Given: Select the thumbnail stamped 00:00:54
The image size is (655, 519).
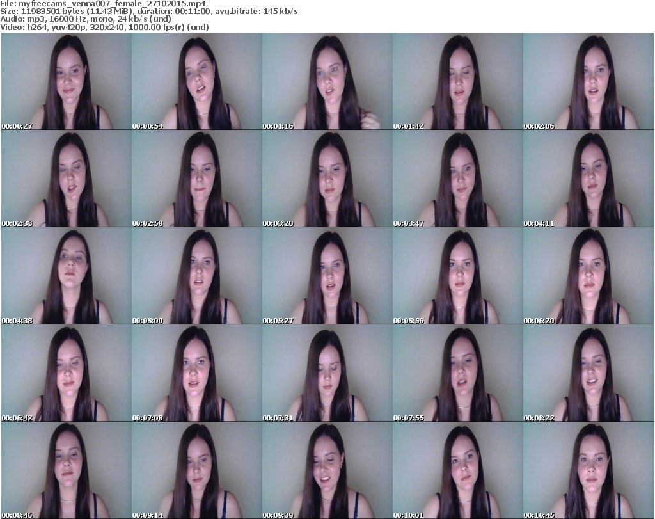Looking at the screenshot, I should 197,81.
